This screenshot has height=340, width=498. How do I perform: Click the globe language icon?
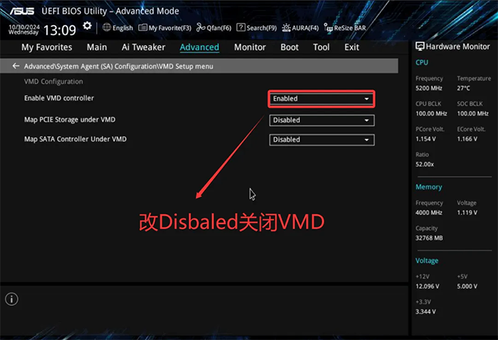(x=107, y=28)
